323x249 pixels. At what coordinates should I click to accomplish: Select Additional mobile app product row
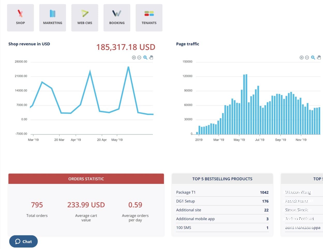[222, 219]
